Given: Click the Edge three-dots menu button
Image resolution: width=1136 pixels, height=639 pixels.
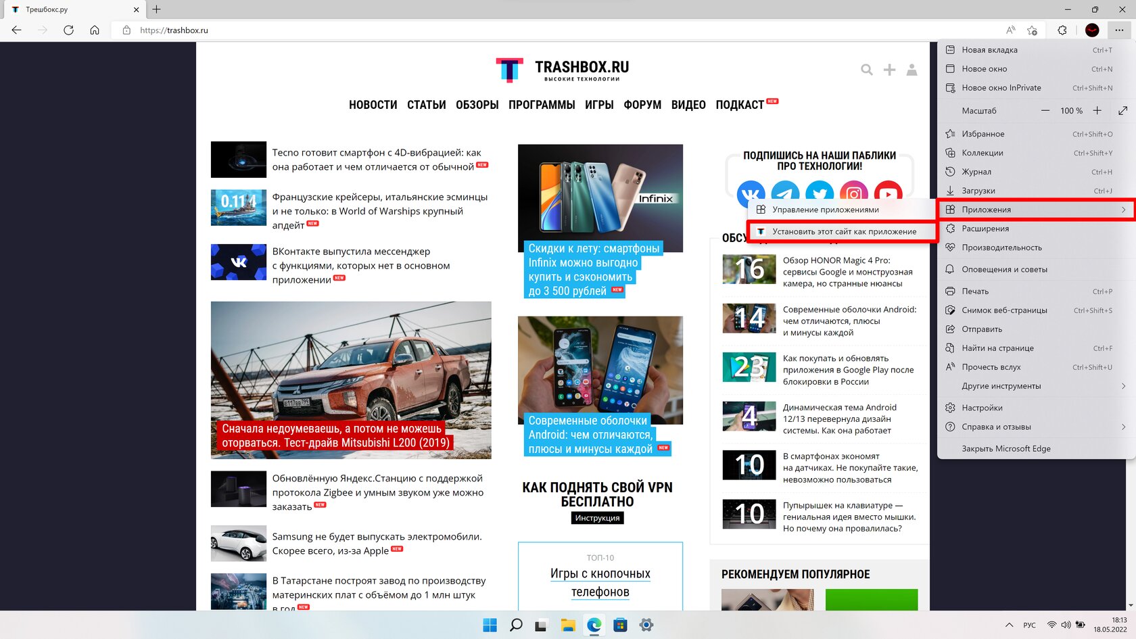Looking at the screenshot, I should click(x=1119, y=30).
